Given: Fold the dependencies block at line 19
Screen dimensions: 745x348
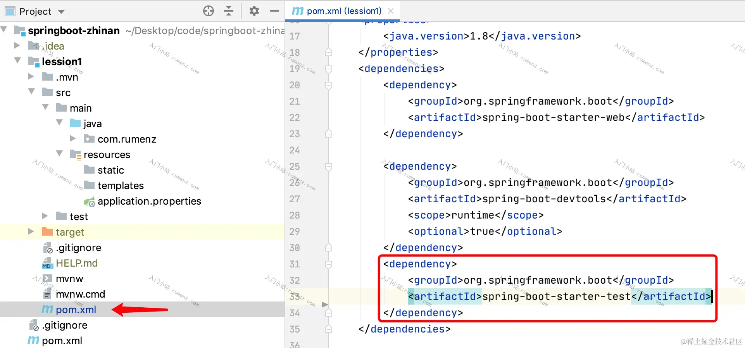Looking at the screenshot, I should click(329, 69).
